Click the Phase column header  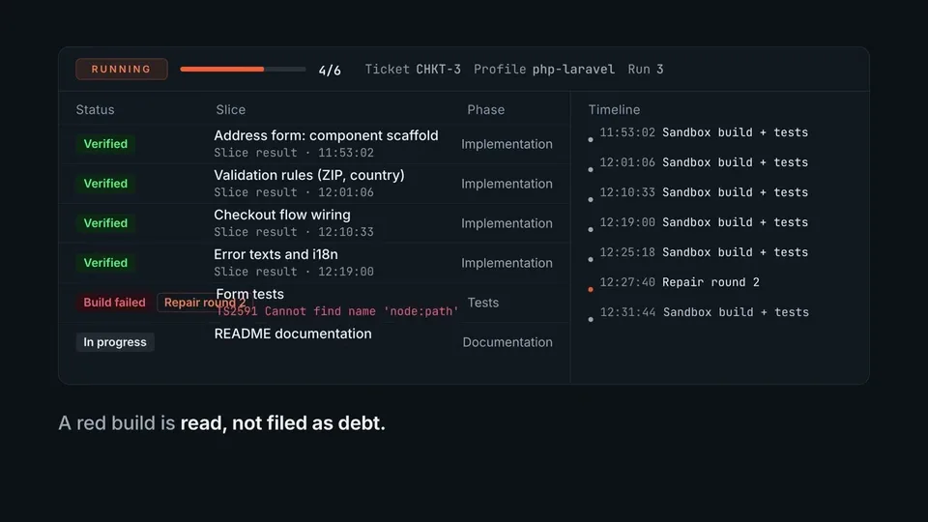[486, 109]
